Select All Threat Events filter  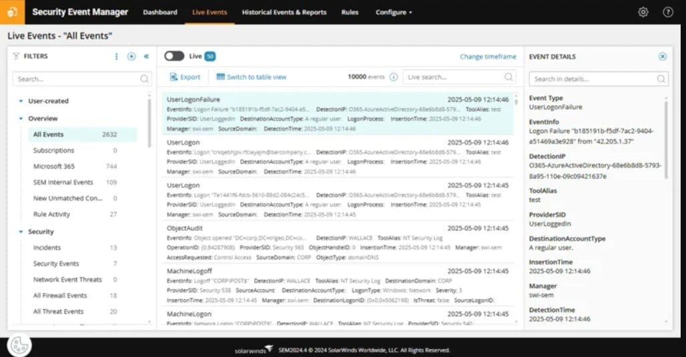coord(83,312)
